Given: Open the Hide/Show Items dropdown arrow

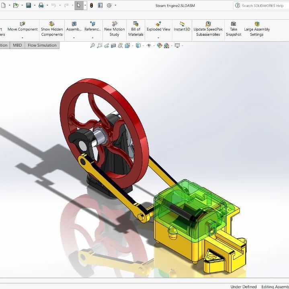Looking at the screenshot, I should [154, 46].
